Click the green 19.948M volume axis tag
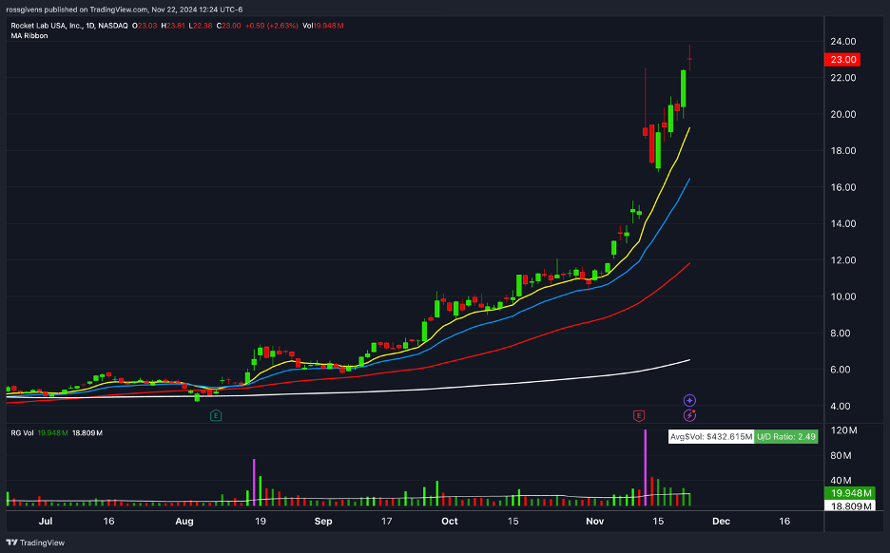Image resolution: width=890 pixels, height=553 pixels. pyautogui.click(x=850, y=493)
